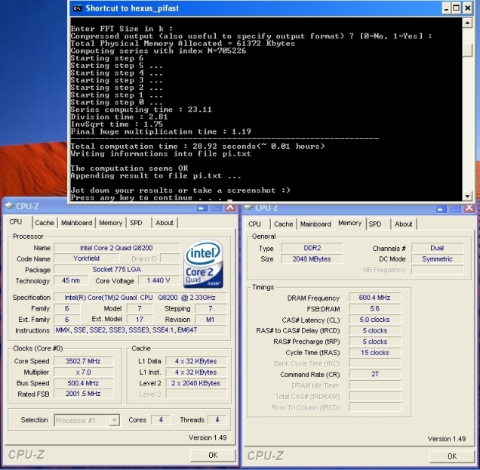This screenshot has height=470, width=480.
Task: Click OK in the right CPU-Z window
Action: (452, 456)
